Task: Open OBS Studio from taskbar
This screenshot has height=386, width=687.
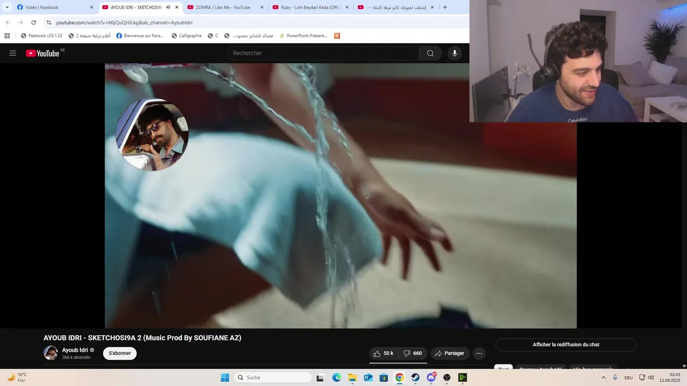Action: pyautogui.click(x=447, y=377)
